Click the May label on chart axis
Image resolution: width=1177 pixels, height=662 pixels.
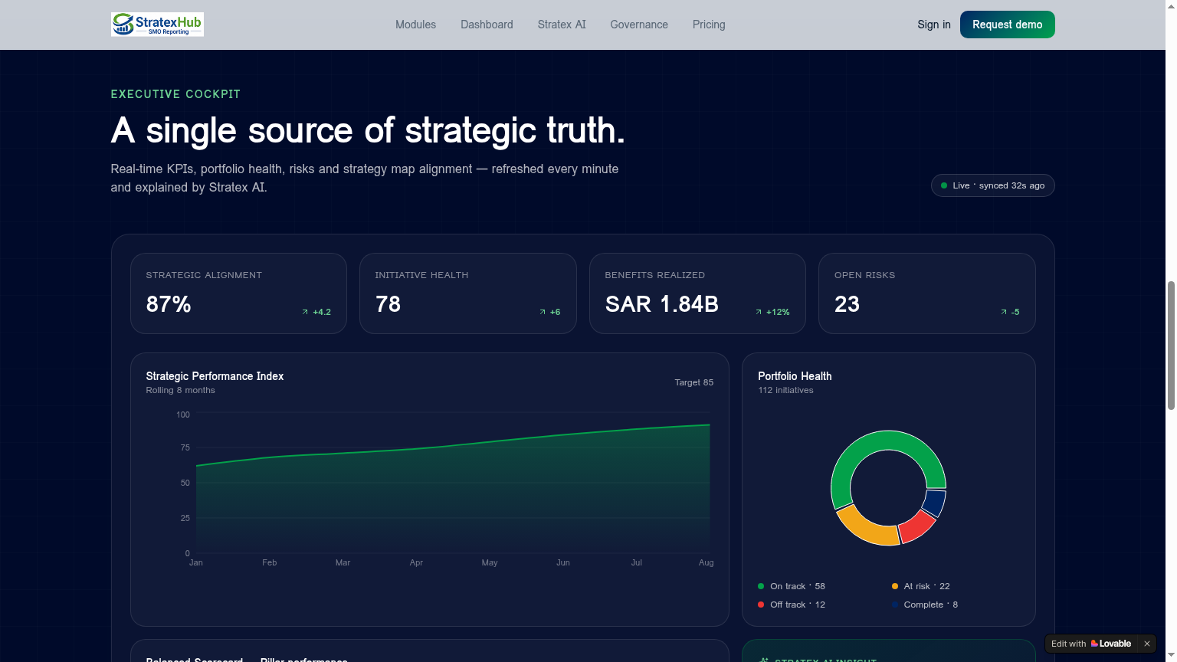[490, 562]
